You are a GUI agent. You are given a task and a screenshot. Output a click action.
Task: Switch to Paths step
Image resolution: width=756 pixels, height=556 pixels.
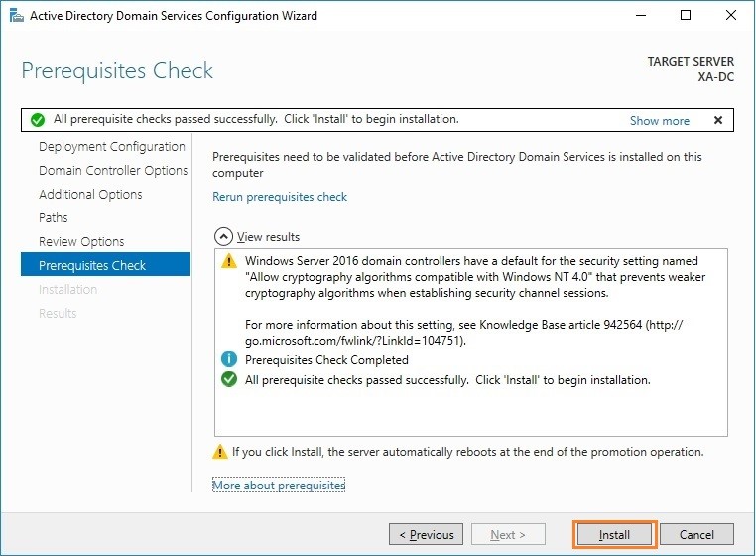53,217
